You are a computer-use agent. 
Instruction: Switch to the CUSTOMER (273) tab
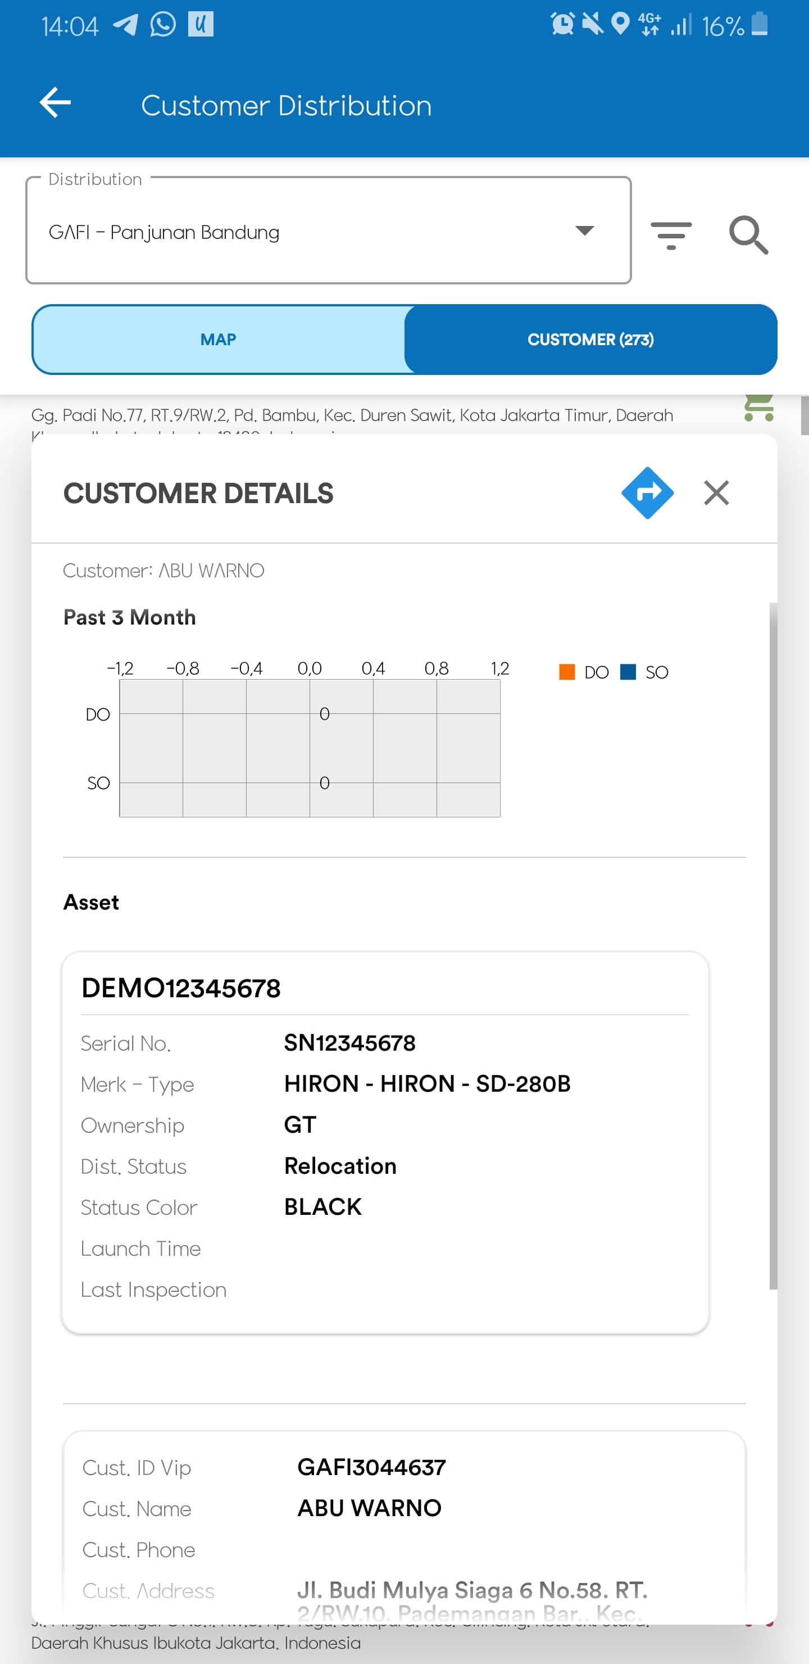pyautogui.click(x=590, y=340)
